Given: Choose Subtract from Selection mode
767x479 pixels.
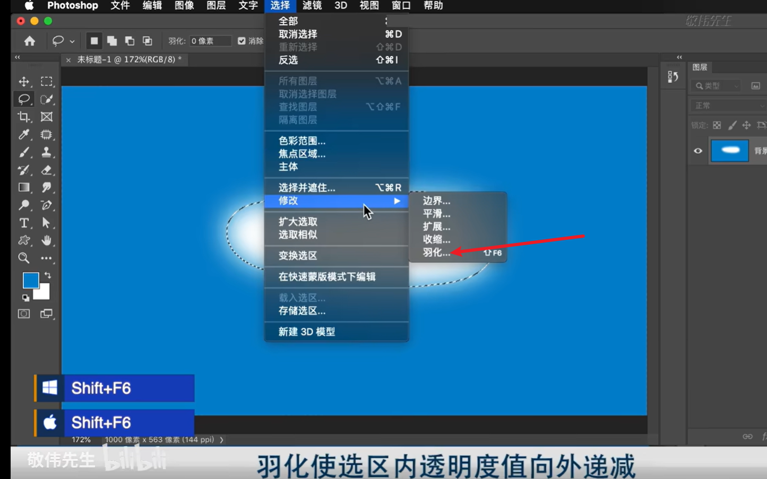Looking at the screenshot, I should point(130,41).
